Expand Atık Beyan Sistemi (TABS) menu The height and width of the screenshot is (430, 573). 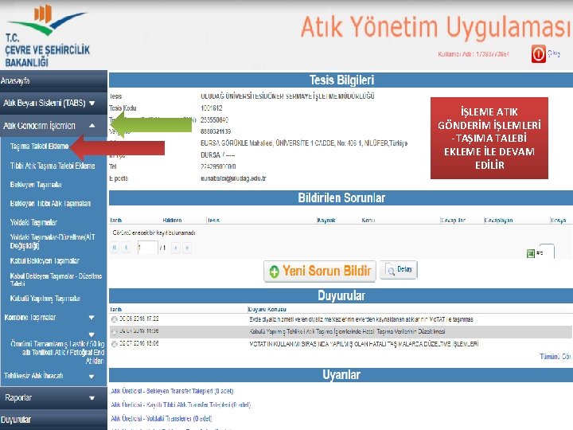[x=54, y=103]
